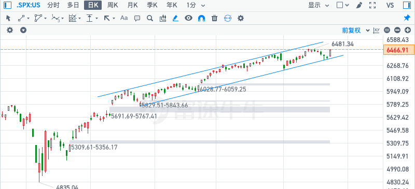Image resolution: width=415 pixels, height=189 pixels.
Task: Click the .SPX:US ticker symbol
Action: pyautogui.click(x=29, y=5)
